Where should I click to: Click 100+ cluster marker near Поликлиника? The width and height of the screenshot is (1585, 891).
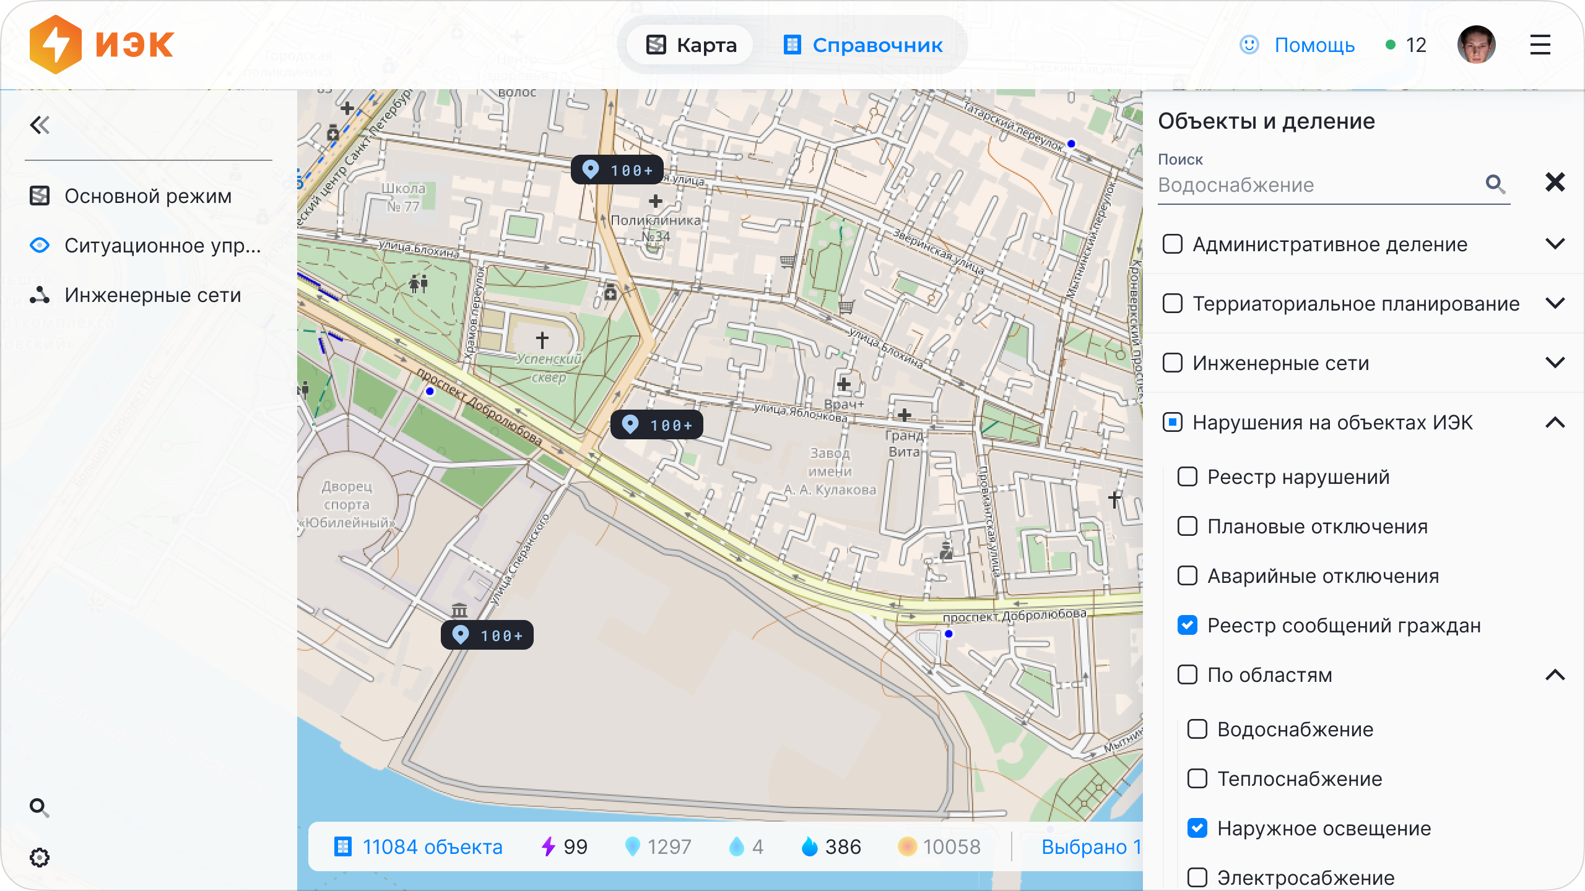coord(617,170)
